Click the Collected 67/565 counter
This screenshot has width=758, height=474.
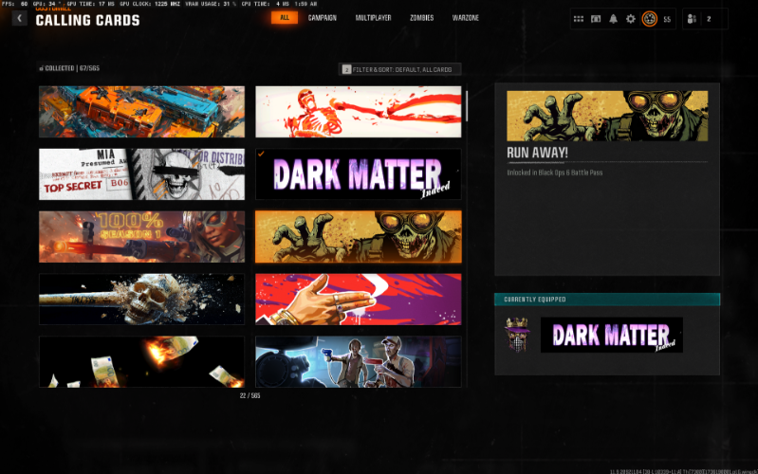(69, 68)
